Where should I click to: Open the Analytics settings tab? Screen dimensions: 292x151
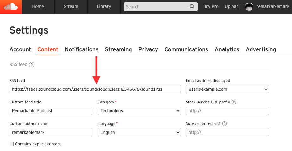pyautogui.click(x=227, y=49)
